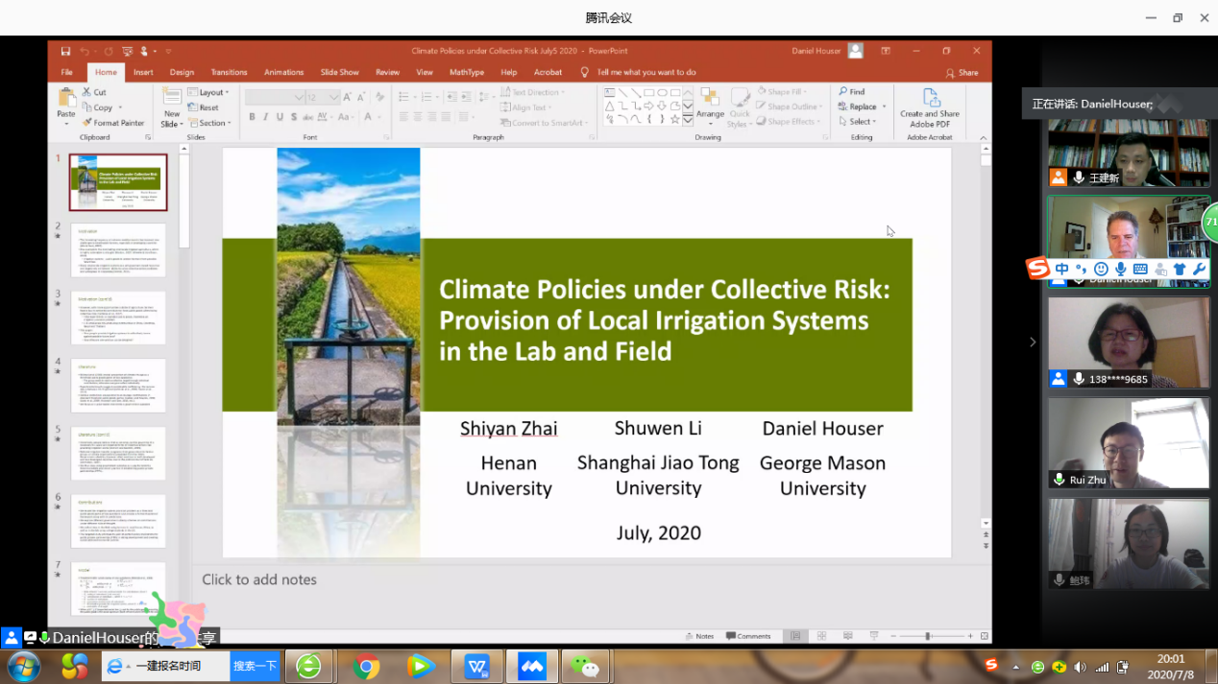Toggle the Comments pane in status bar
Screen dimensions: 1218x684
click(x=748, y=636)
